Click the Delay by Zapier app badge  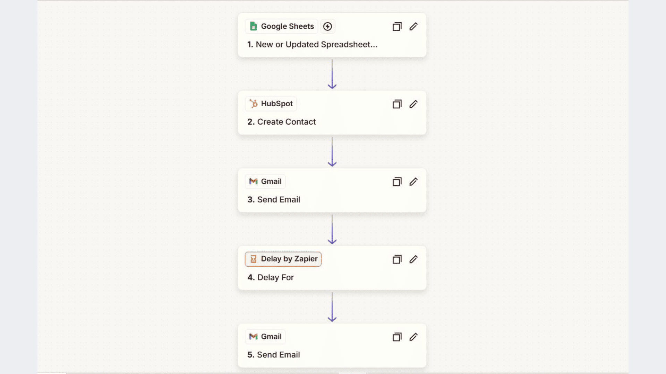283,259
